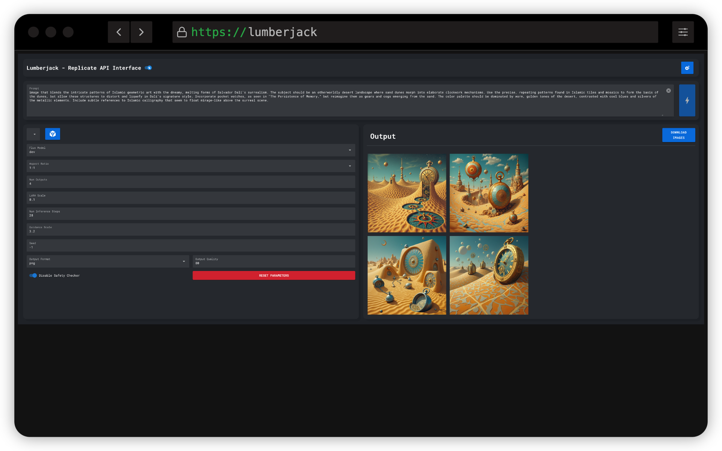This screenshot has height=451, width=722.
Task: Open AI settings via the gear sparkle icon
Action: pyautogui.click(x=687, y=68)
